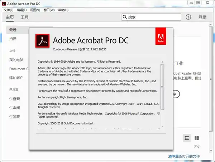Click the Adobe logo in About dialog
The width and height of the screenshot is (215, 162).
point(161,36)
